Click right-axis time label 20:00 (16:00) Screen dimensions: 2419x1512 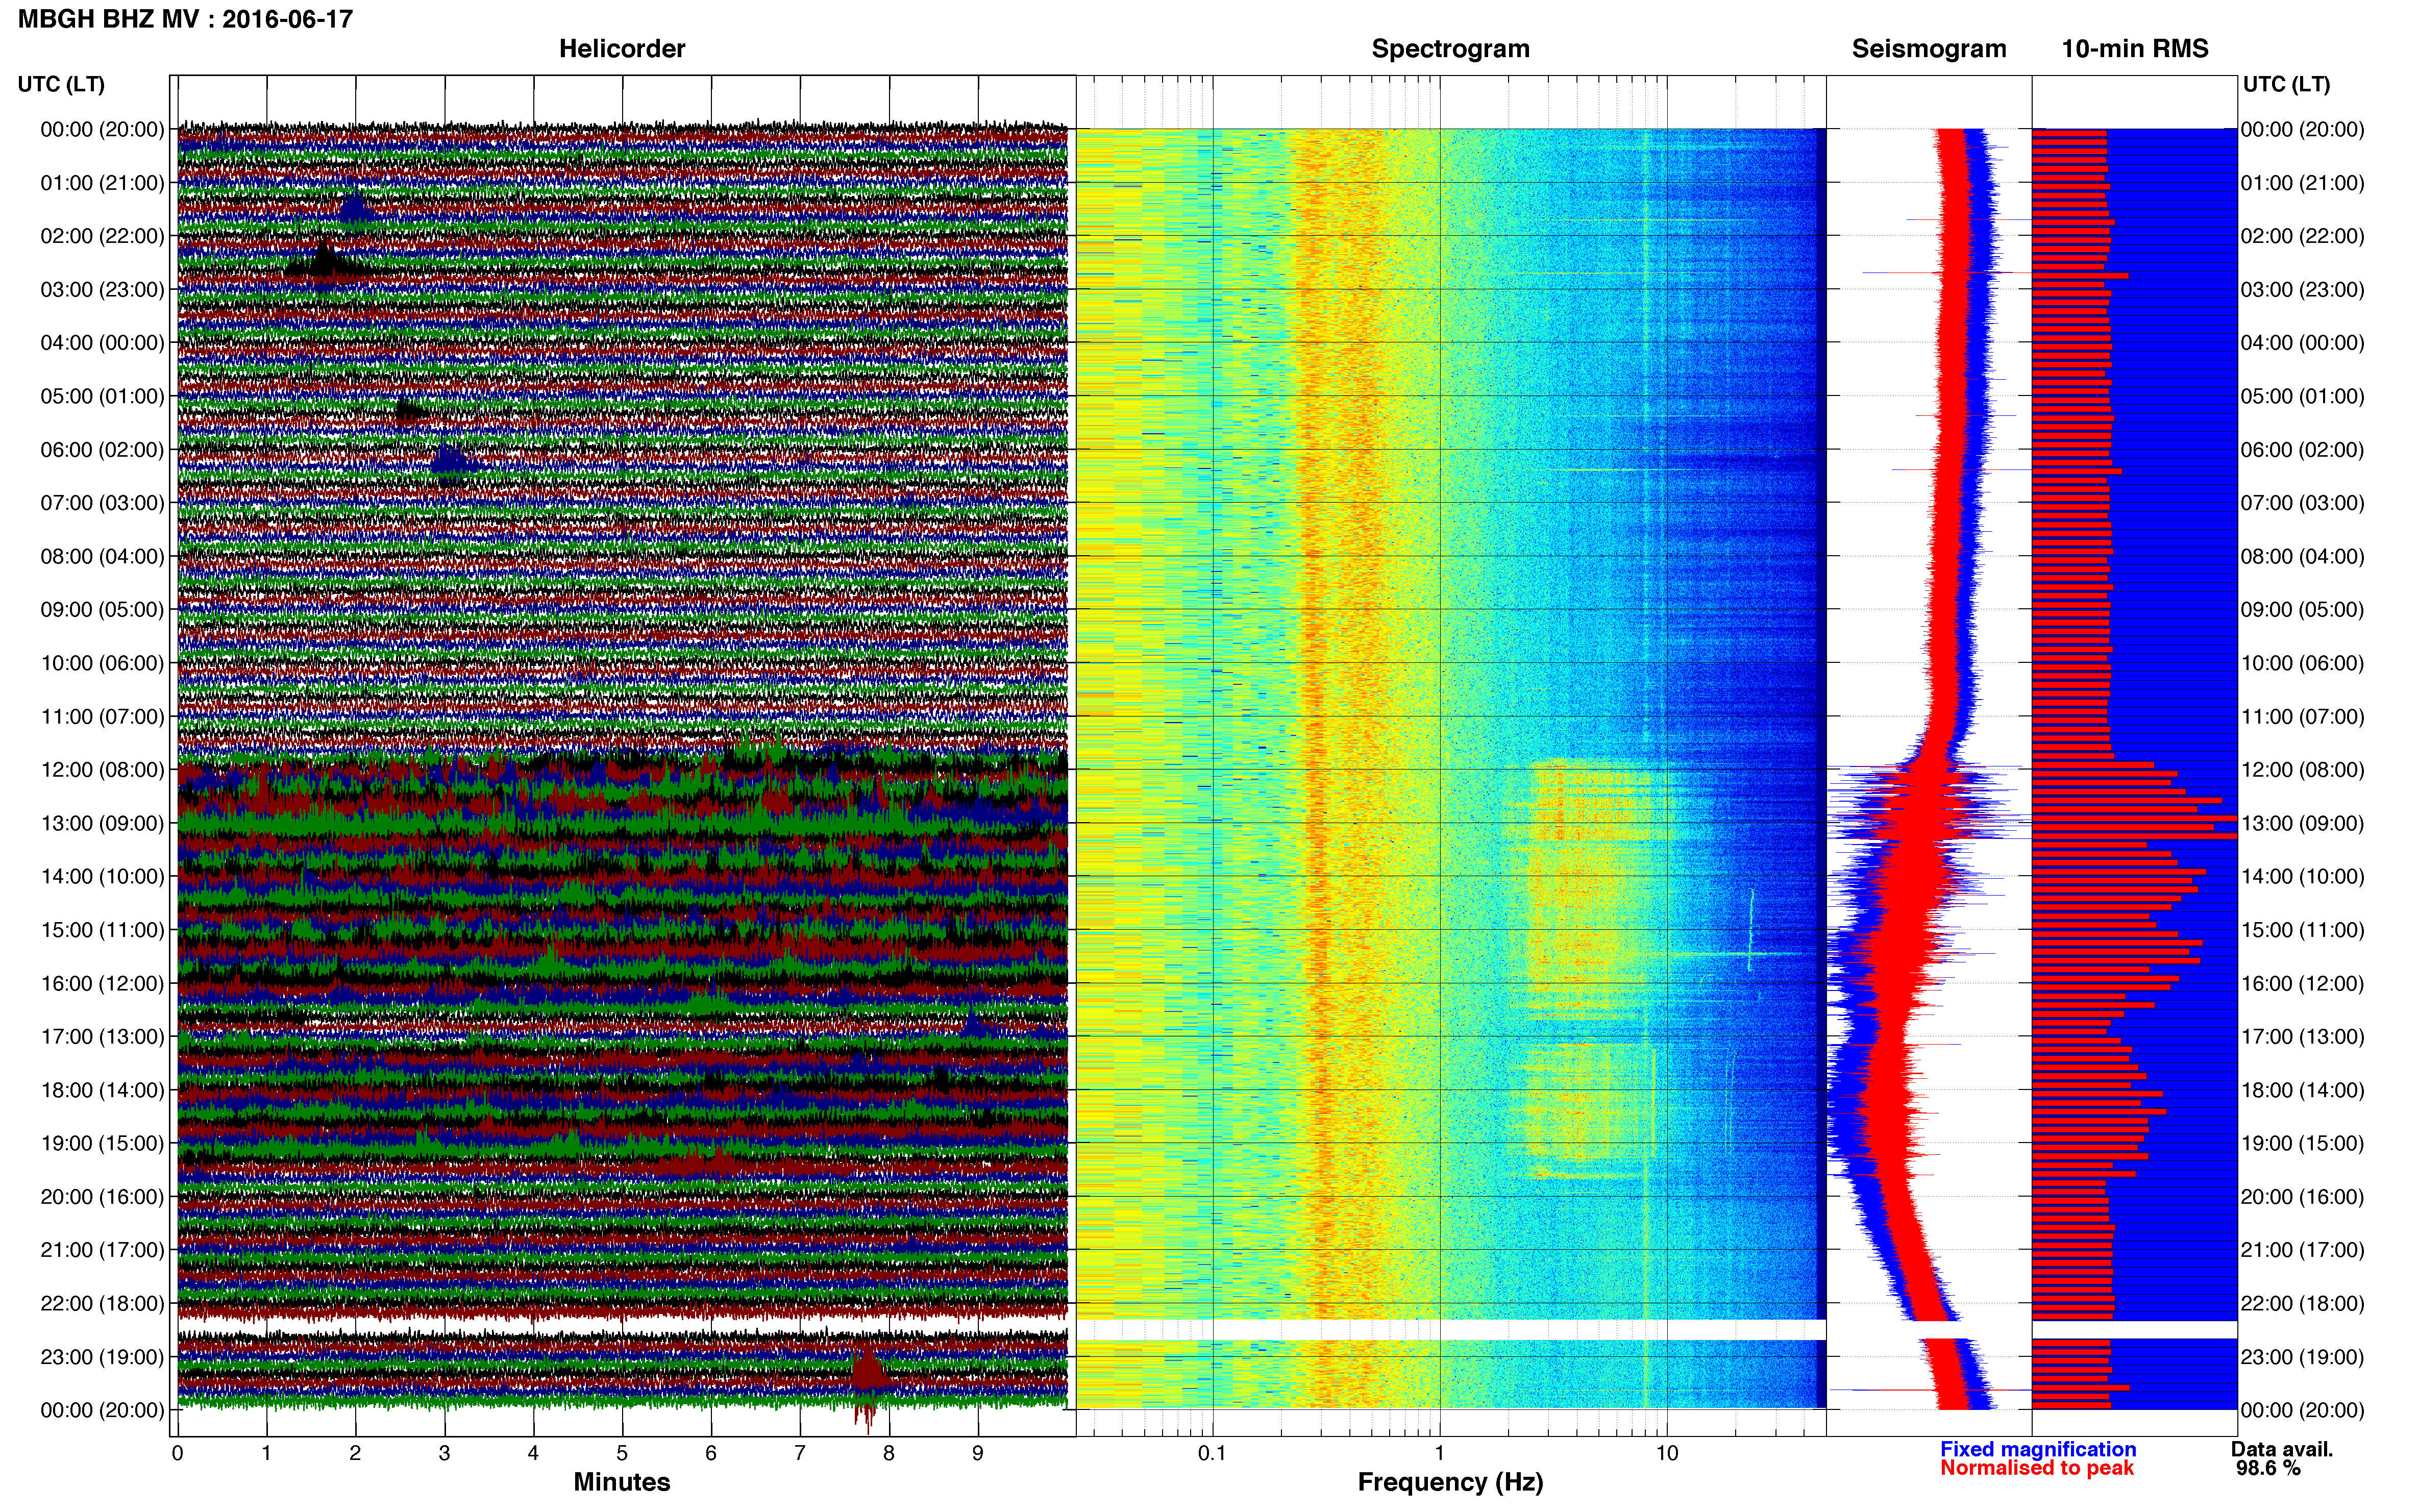pos(2302,1197)
